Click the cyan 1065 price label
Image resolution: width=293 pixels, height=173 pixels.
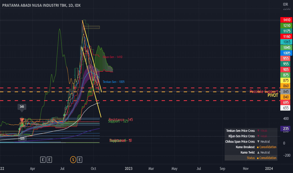tap(286, 42)
